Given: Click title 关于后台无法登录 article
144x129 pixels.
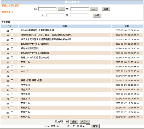Looking at the screenshot, I should (x=46, y=39).
